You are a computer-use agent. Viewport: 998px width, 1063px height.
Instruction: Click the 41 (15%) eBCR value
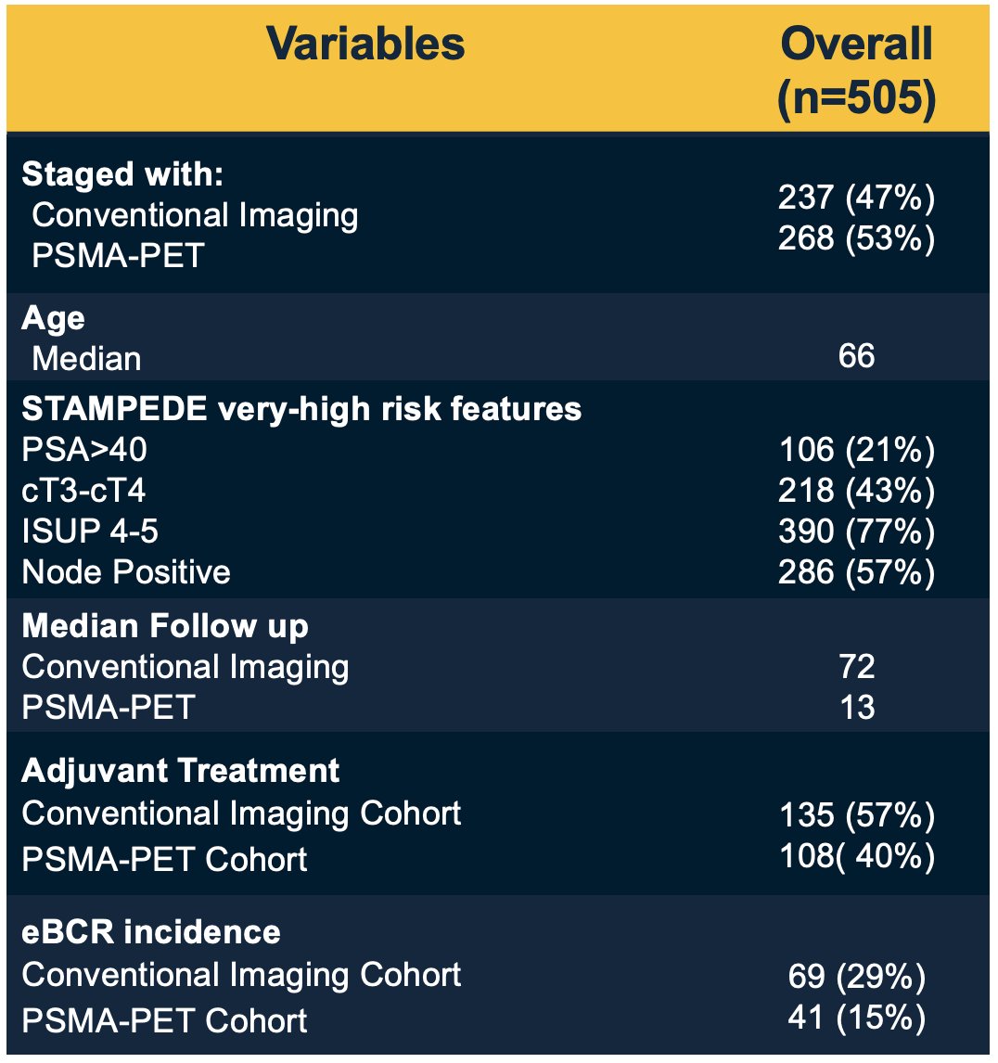[x=856, y=1018]
